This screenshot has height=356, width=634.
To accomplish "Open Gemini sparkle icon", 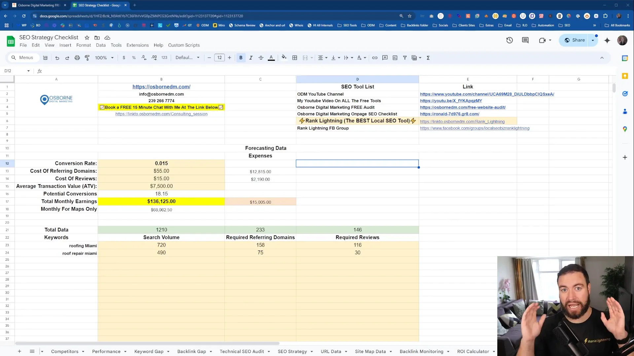I will pos(607,40).
